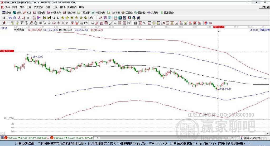This screenshot has height=146, width=270.
Task: Click the yin-yang tool icon
Action: point(206,23)
